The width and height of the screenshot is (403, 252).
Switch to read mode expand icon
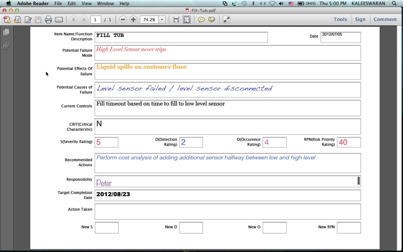pos(226,20)
